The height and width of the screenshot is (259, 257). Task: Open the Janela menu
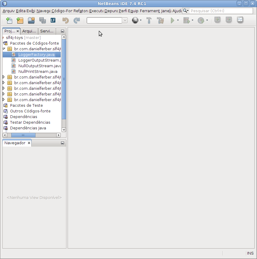pos(166,11)
